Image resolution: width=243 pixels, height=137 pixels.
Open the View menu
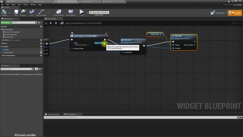pos(19,5)
